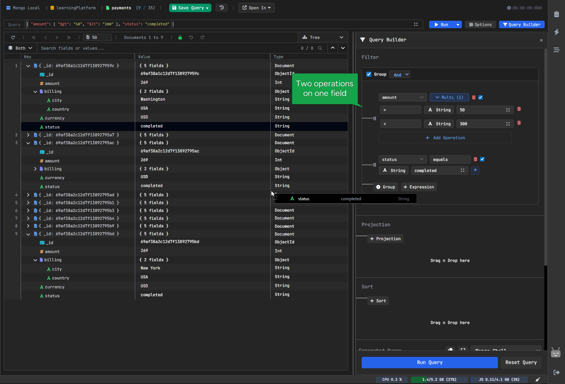Open the right sidebar hamburger menu

[x=556, y=50]
